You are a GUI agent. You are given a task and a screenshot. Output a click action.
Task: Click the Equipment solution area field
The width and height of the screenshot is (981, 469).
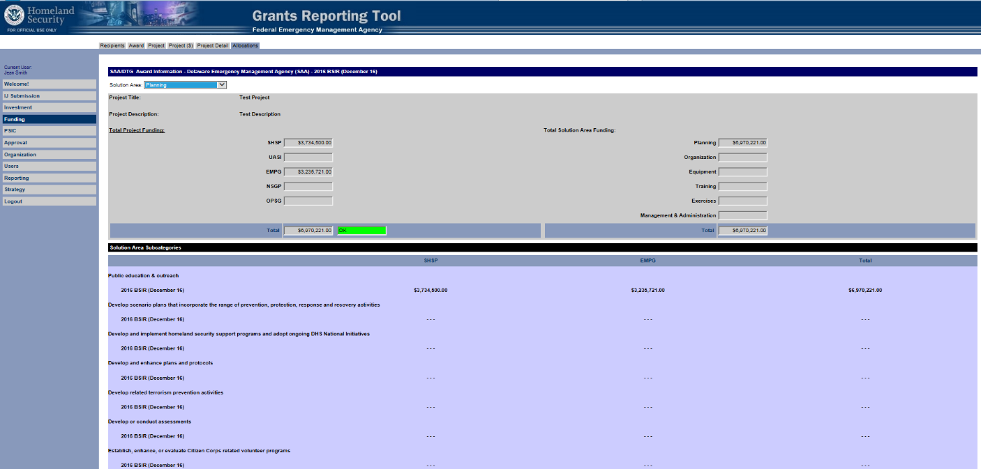[742, 172]
